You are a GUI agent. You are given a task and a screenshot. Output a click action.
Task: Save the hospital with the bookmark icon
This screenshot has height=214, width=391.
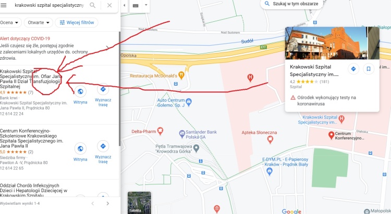point(369,69)
